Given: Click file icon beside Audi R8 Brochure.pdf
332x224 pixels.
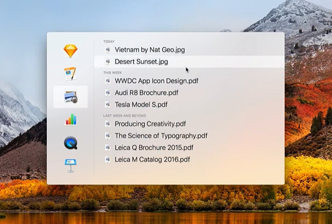Looking at the screenshot, I should (108, 93).
